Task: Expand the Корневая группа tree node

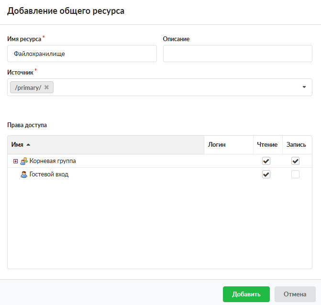Action: [x=15, y=161]
